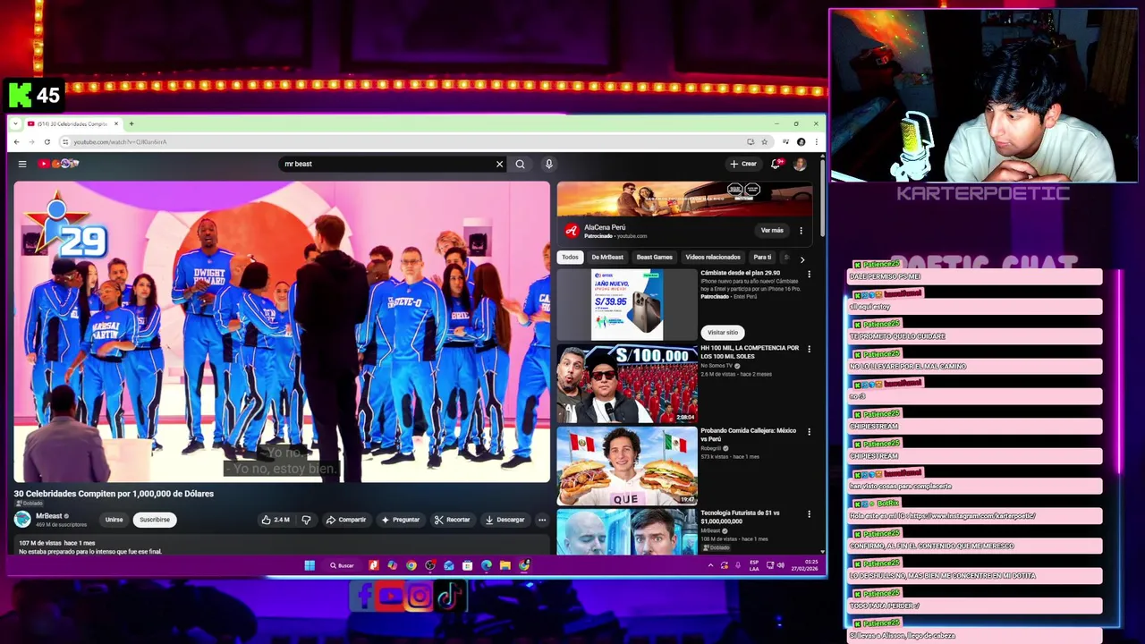Select the 'Para ti' filter chip
Image resolution: width=1145 pixels, height=644 pixels.
[762, 257]
